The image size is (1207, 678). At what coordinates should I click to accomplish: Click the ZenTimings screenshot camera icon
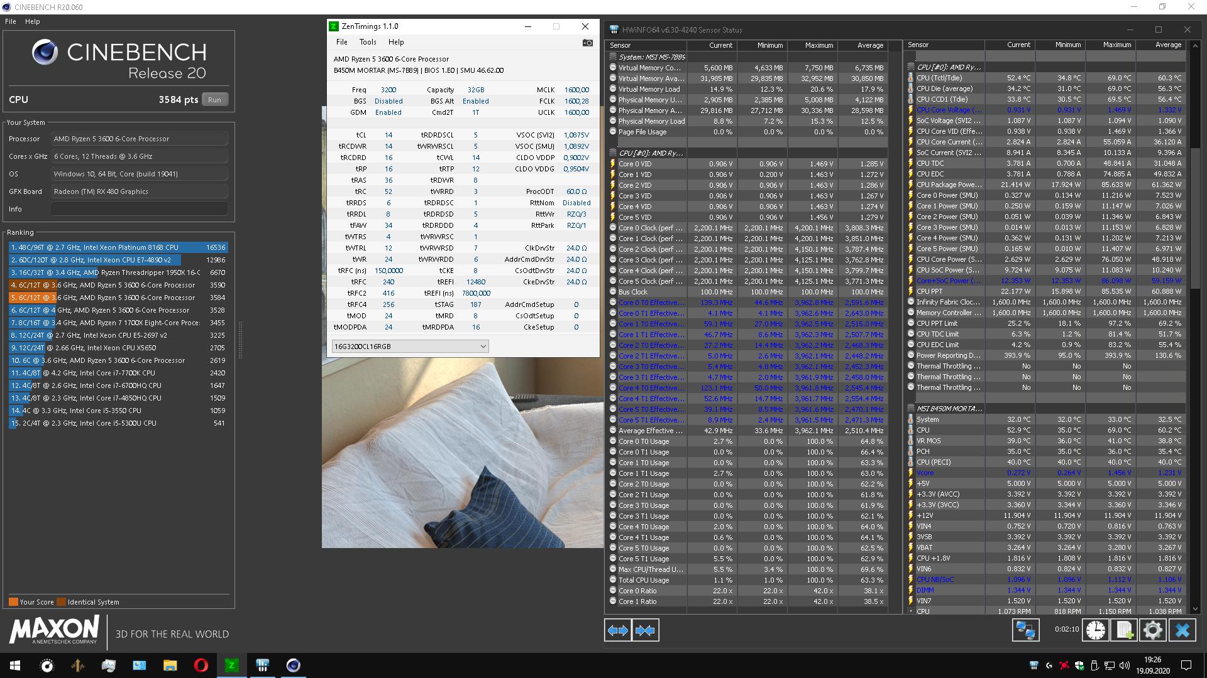point(587,43)
